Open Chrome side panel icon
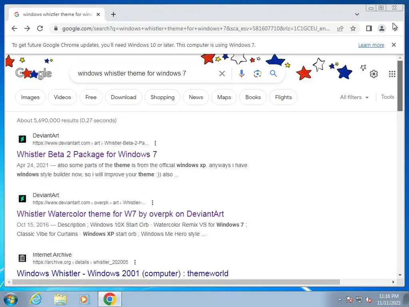Screen dimensions: 409x307 click(x=369, y=28)
